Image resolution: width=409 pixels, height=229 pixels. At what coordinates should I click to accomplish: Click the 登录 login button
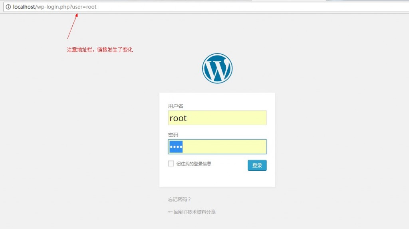click(257, 165)
